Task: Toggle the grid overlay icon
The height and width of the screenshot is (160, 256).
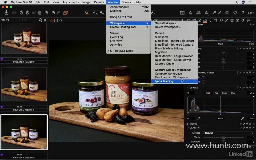Action: tap(198, 13)
